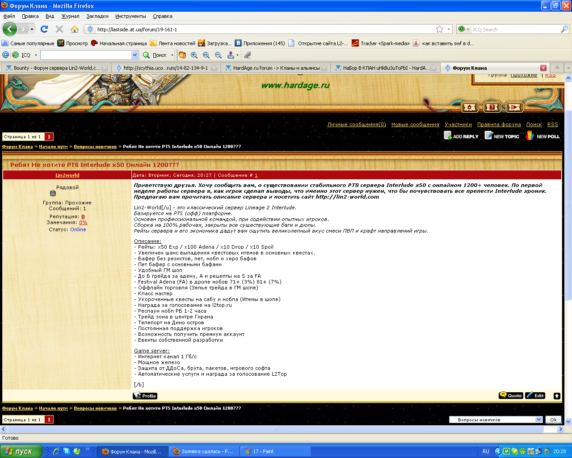The image size is (572, 458).
Task: Switch to the HardAge.ru forum tab
Action: point(275,68)
